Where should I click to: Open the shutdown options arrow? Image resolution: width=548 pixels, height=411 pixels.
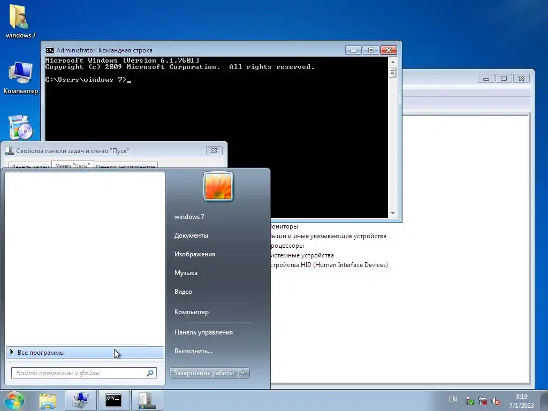[243, 373]
